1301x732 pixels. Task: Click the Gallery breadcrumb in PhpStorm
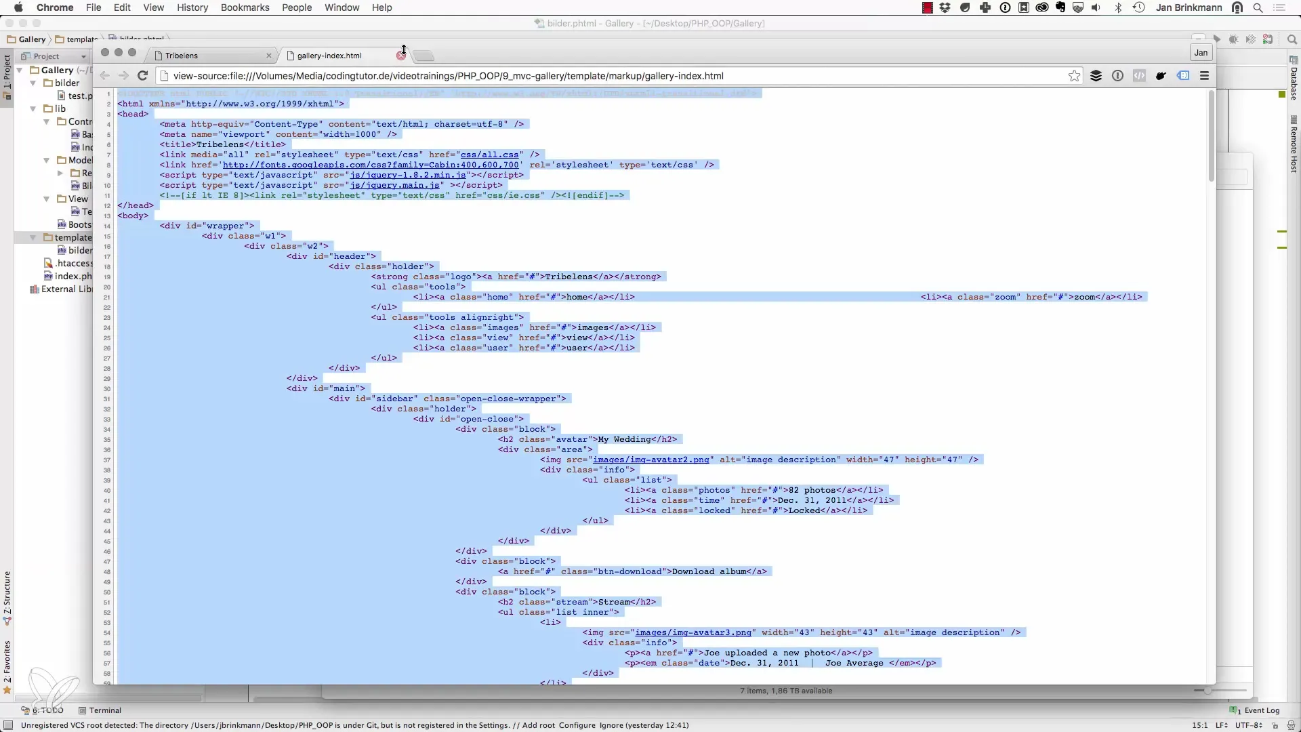[26, 39]
